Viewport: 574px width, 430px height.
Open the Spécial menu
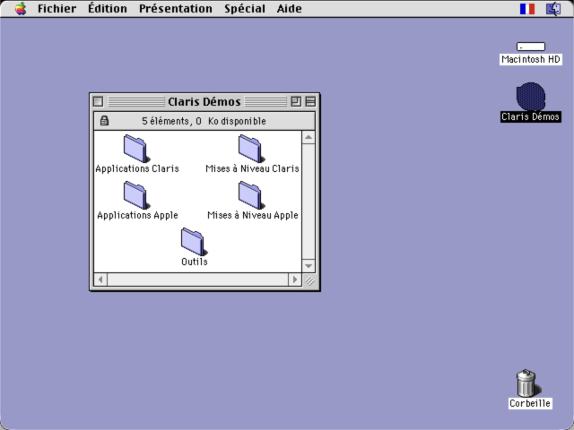tap(245, 8)
